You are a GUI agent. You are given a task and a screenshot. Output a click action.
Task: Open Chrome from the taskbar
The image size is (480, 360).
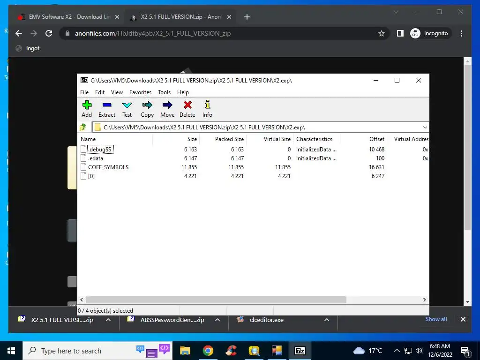pos(208,351)
